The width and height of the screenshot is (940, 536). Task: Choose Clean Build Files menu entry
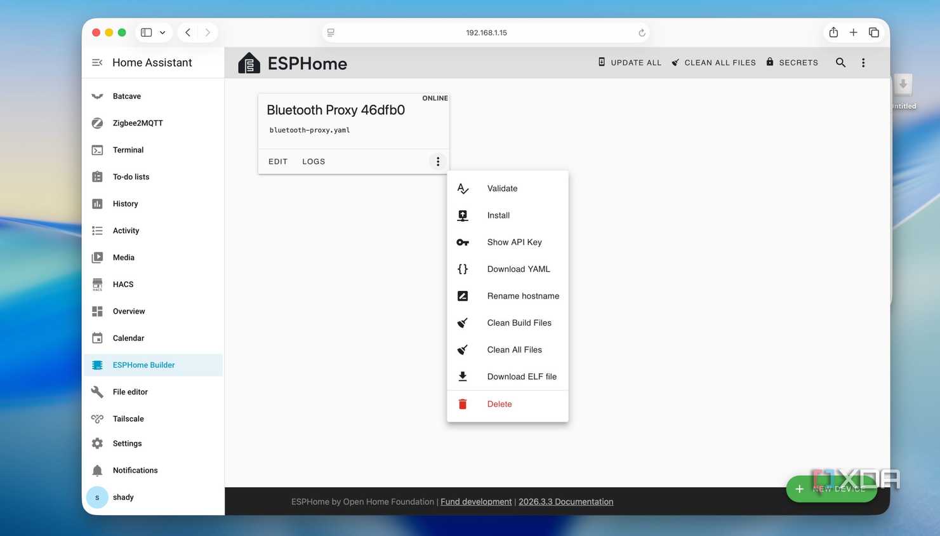click(508, 323)
